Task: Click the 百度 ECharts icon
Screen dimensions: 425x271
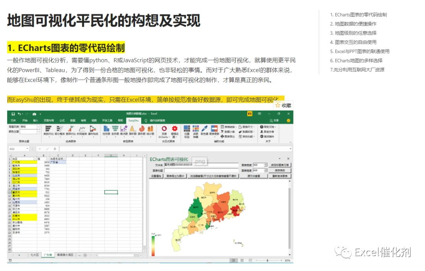Action: [x=164, y=132]
